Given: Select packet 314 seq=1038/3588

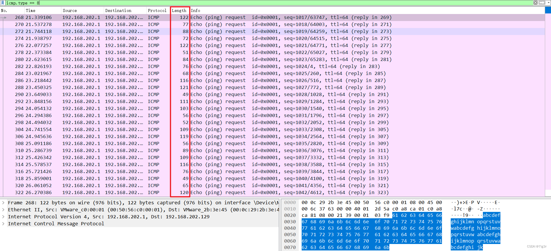Looking at the screenshot, I should click(272, 165).
